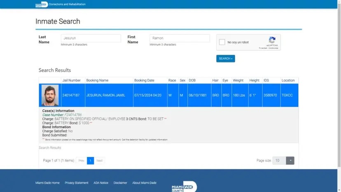Open the Miami-Dade Home footer link
Screen dimensions: 341x192
(x=47, y=183)
